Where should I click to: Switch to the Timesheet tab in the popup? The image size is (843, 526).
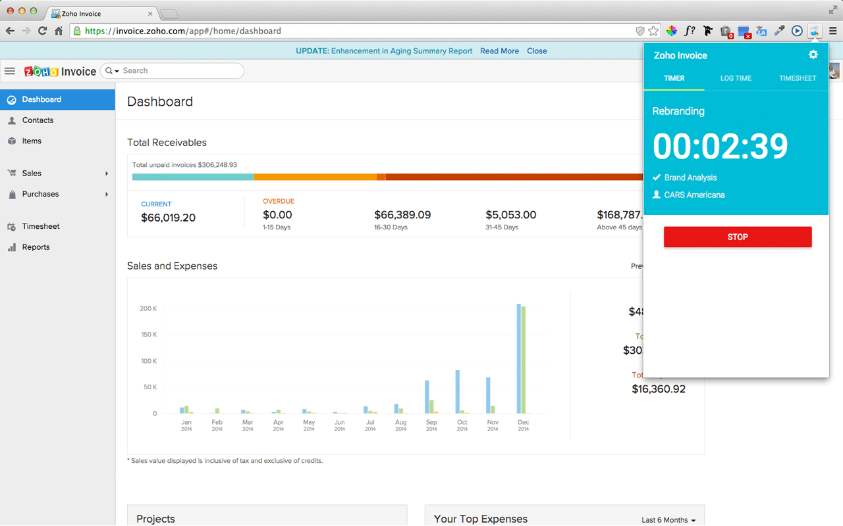pyautogui.click(x=798, y=78)
